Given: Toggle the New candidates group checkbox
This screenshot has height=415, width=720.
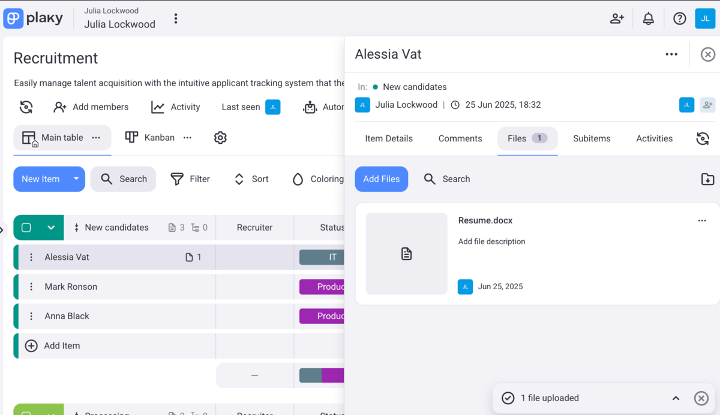Looking at the screenshot, I should (x=25, y=228).
